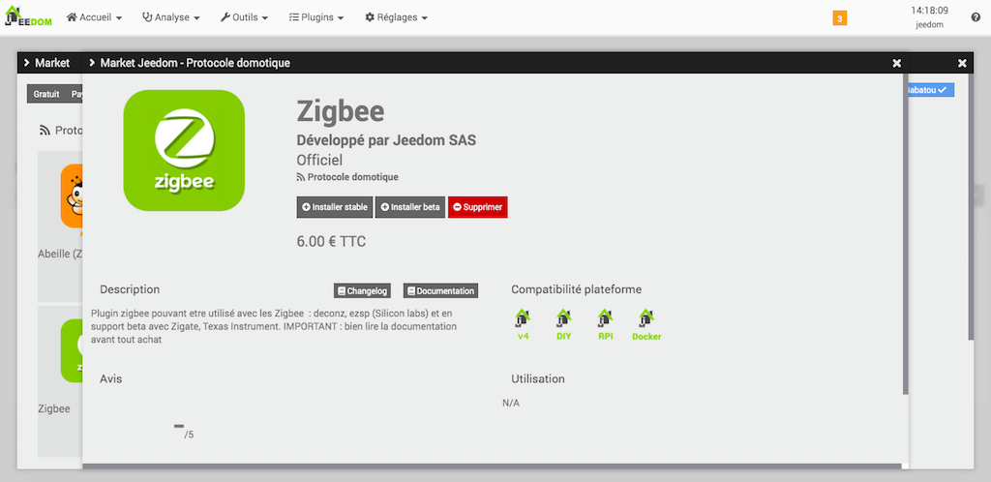Open the Réglages menu

(396, 17)
